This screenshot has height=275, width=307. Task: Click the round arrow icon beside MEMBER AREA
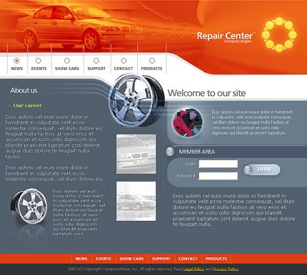(x=170, y=152)
